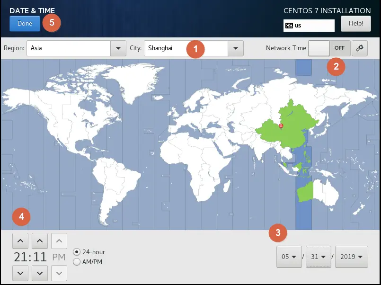Click the 21:11 time display
381x285 pixels.
[x=30, y=257]
